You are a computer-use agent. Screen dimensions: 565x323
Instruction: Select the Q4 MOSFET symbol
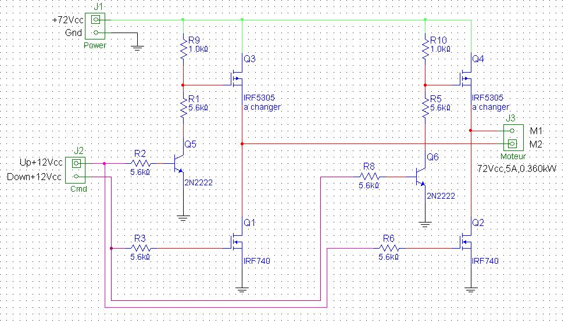pyautogui.click(x=466, y=78)
